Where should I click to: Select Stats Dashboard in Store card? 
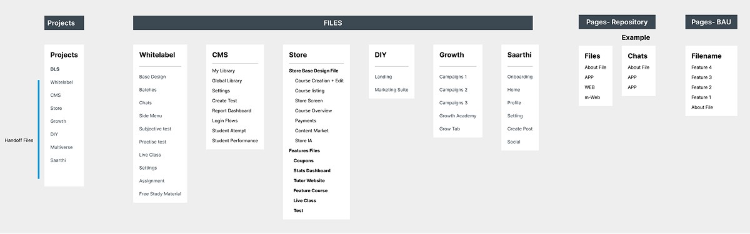(x=312, y=170)
